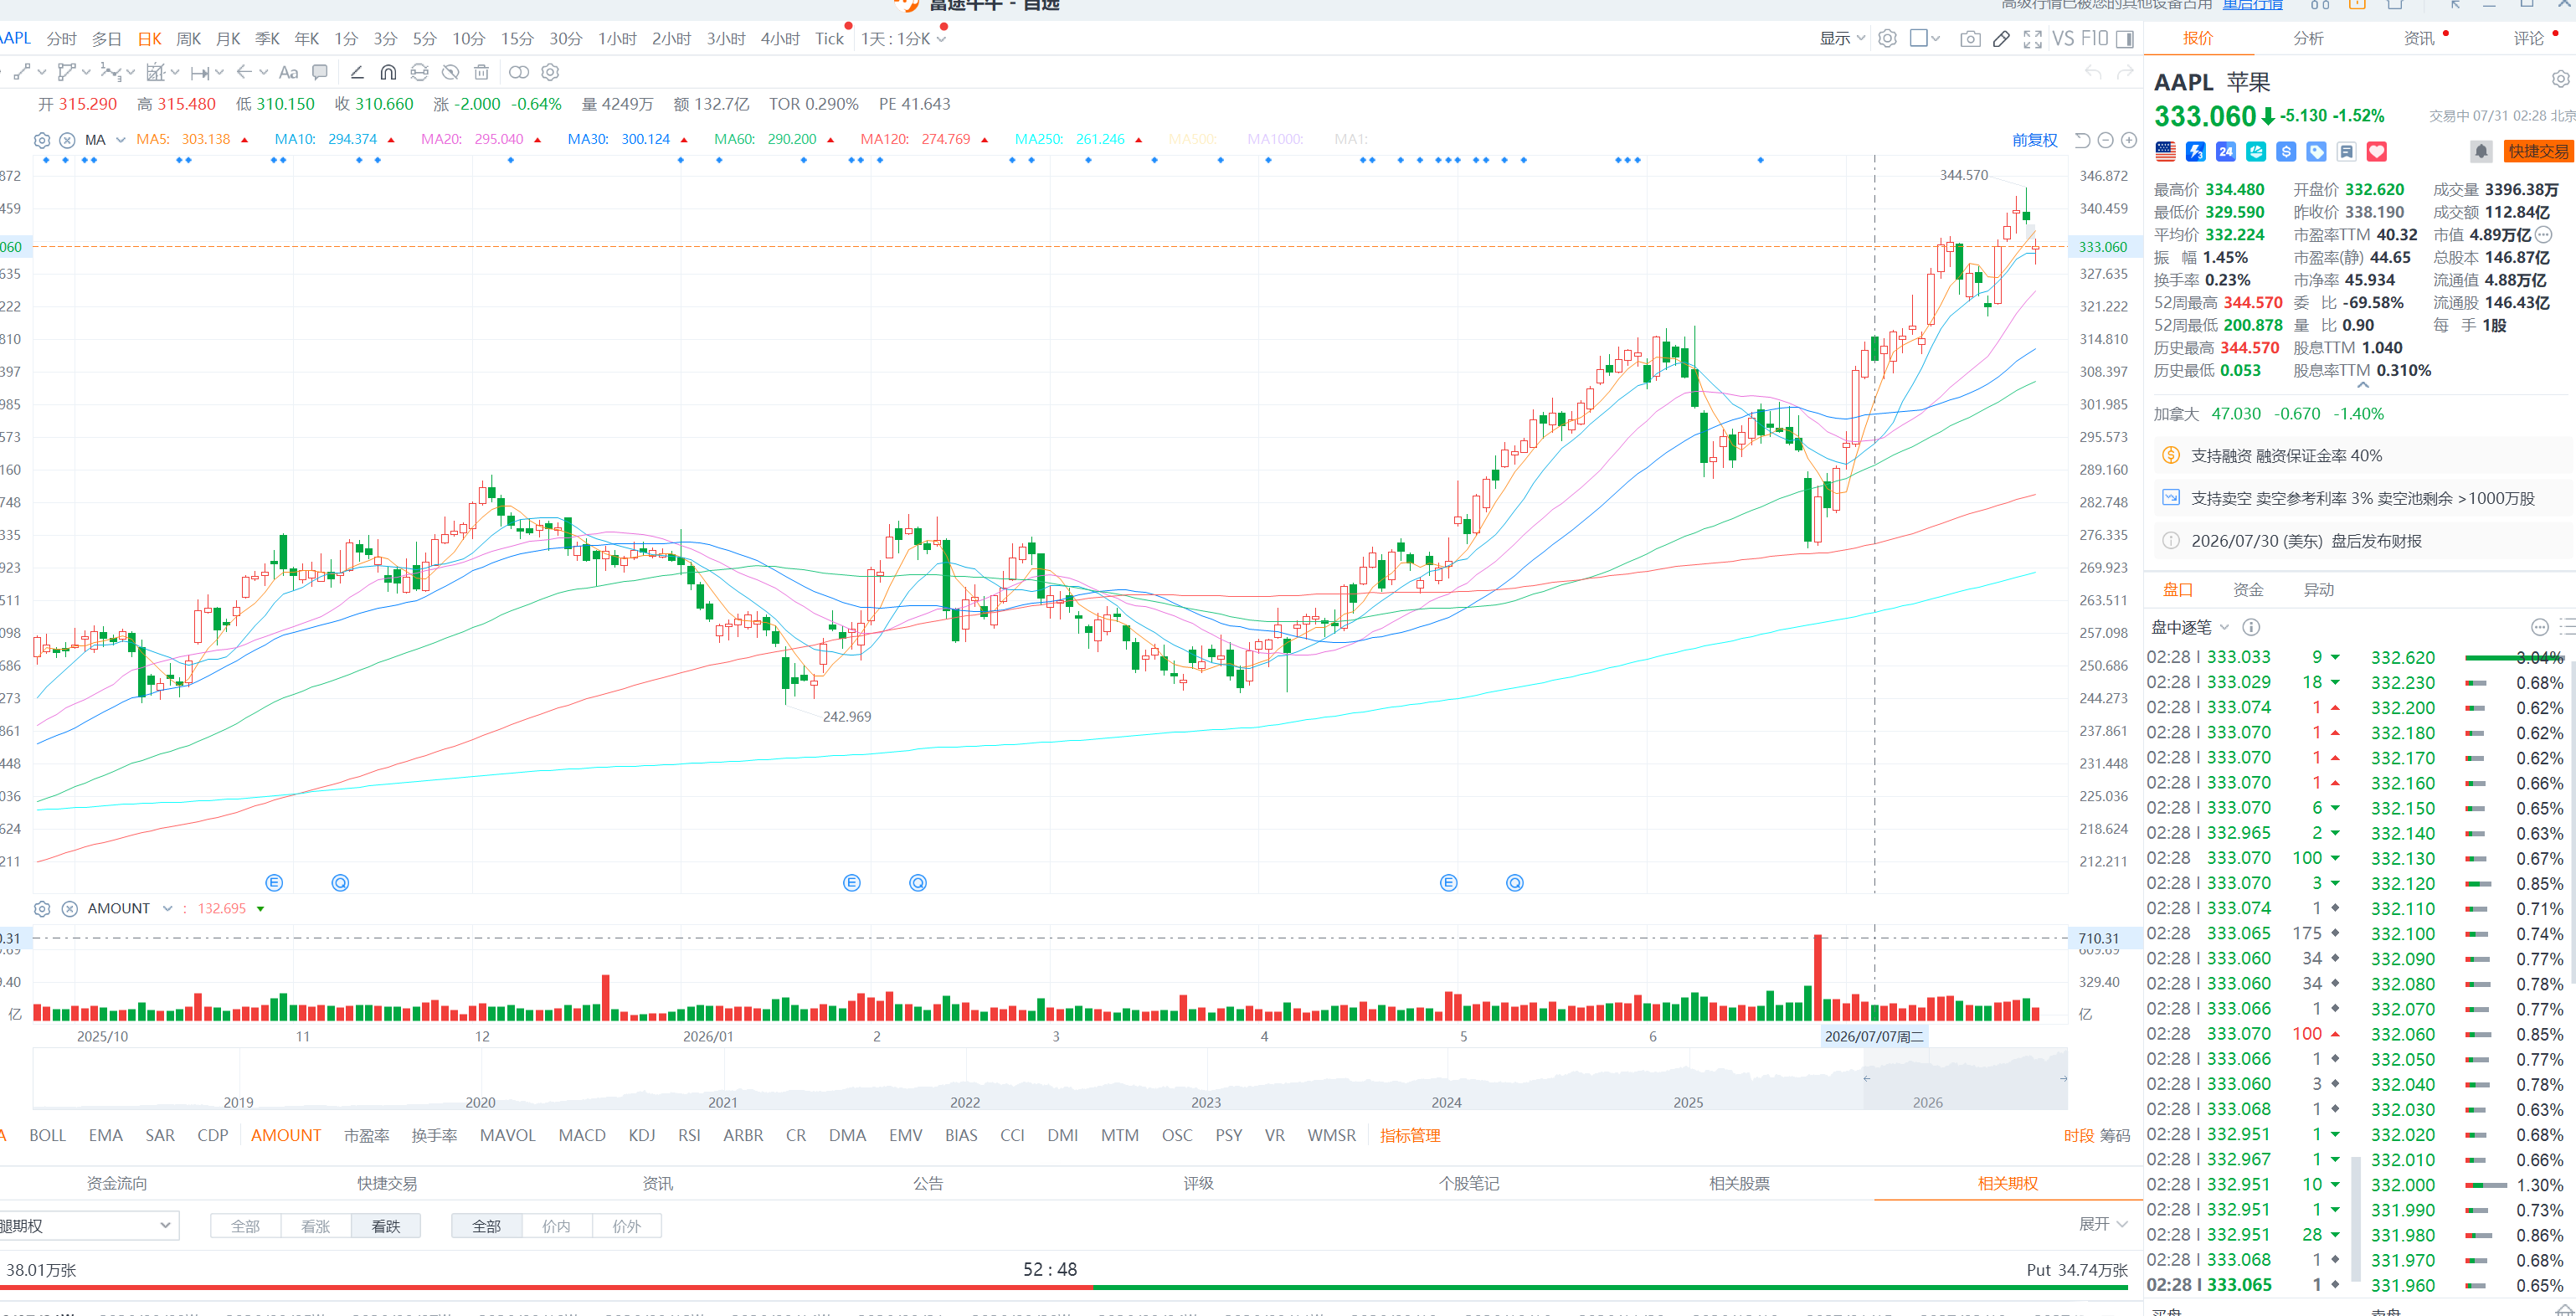Click 展开 to expand options panel
The image size is (2576, 1316).
tap(2103, 1224)
